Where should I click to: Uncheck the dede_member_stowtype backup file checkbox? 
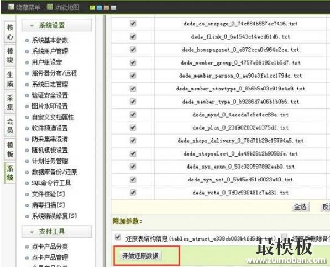[x=133, y=89]
